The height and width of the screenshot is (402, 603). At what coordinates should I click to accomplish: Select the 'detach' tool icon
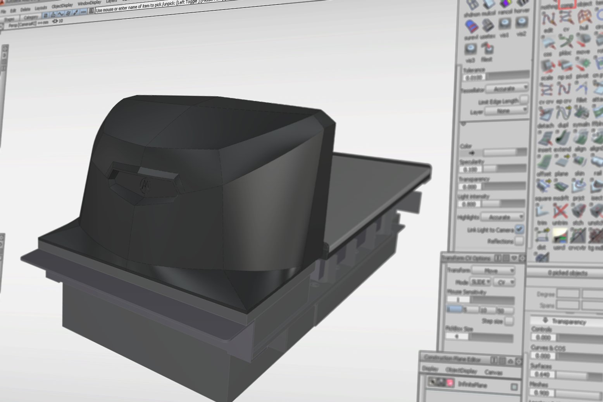[x=546, y=115]
